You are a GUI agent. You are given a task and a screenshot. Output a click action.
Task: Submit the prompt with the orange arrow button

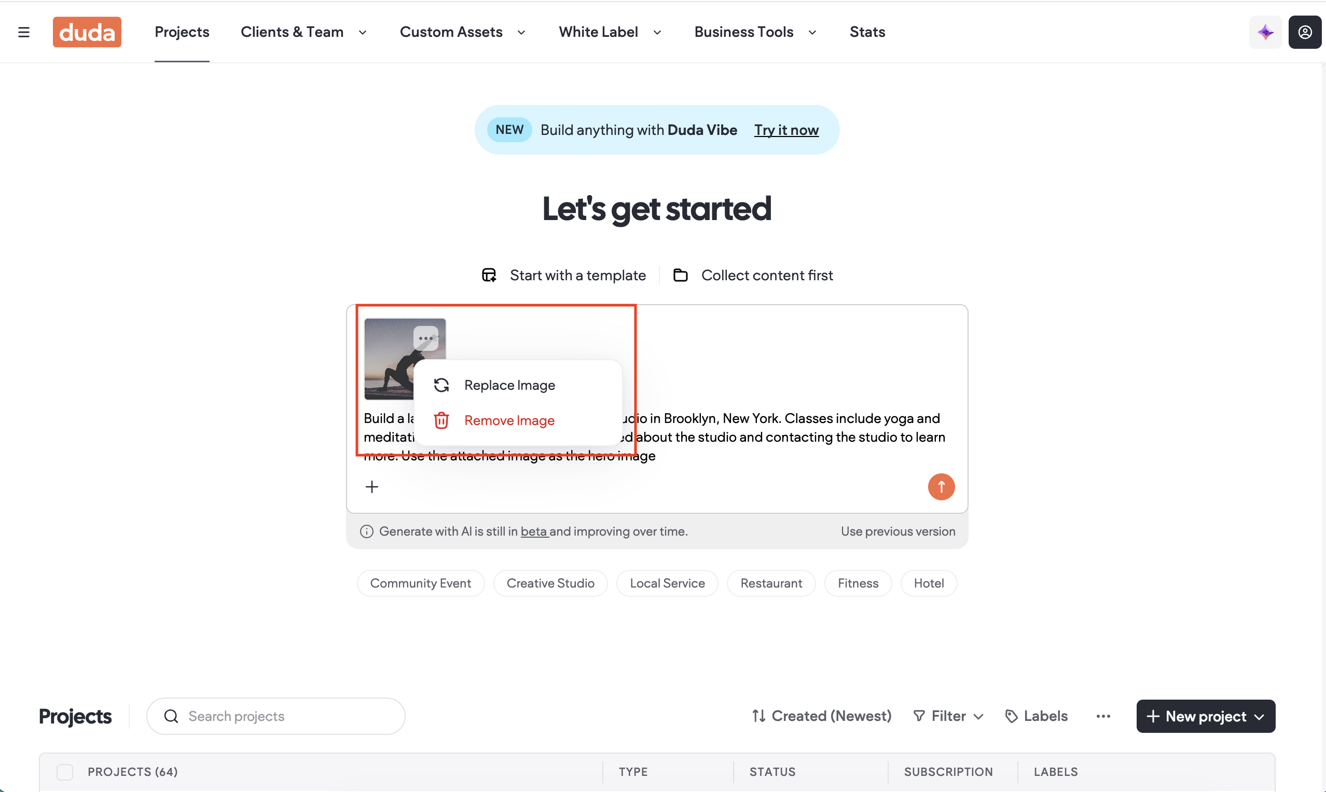(941, 487)
